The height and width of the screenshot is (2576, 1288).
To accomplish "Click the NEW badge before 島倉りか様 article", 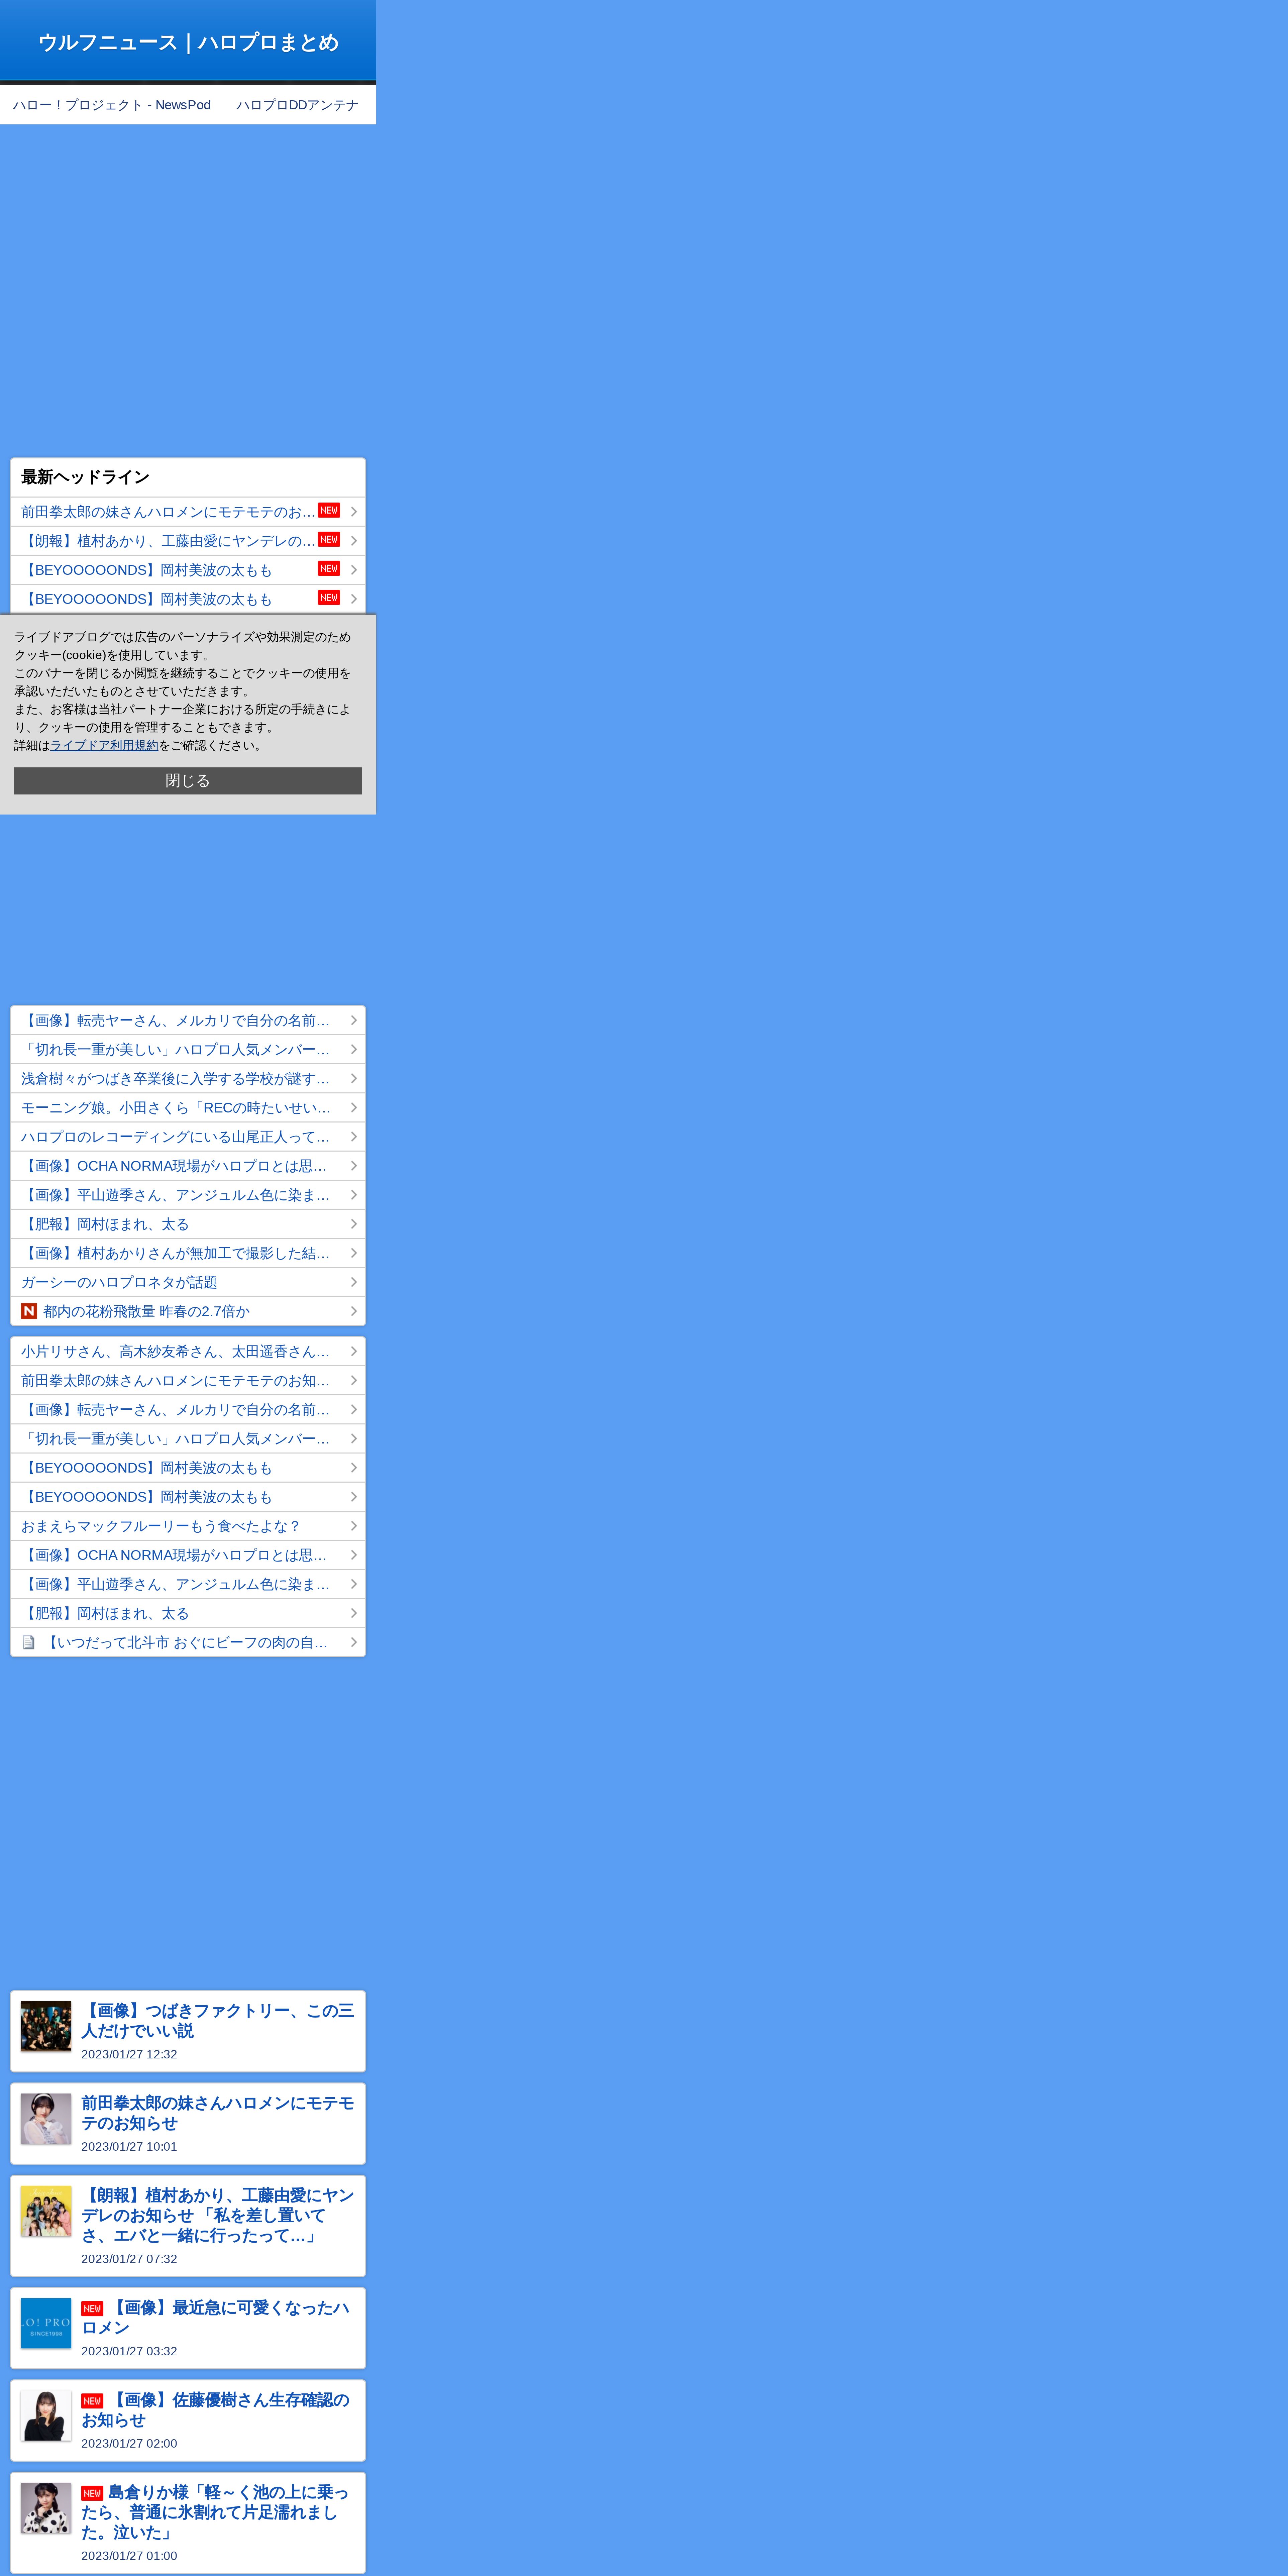I will 92,2493.
